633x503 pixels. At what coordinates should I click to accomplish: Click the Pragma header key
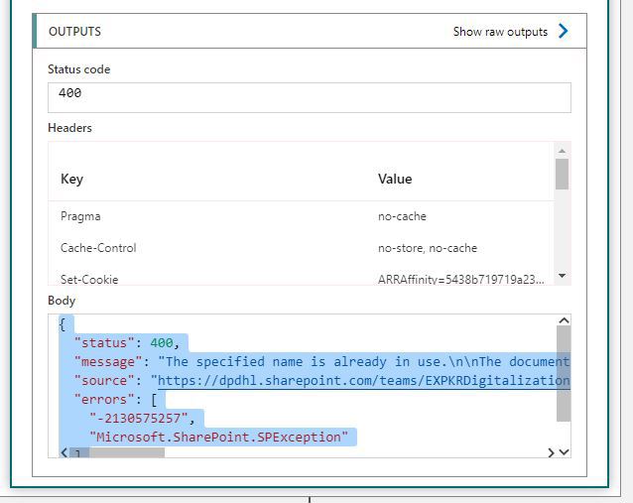point(80,216)
